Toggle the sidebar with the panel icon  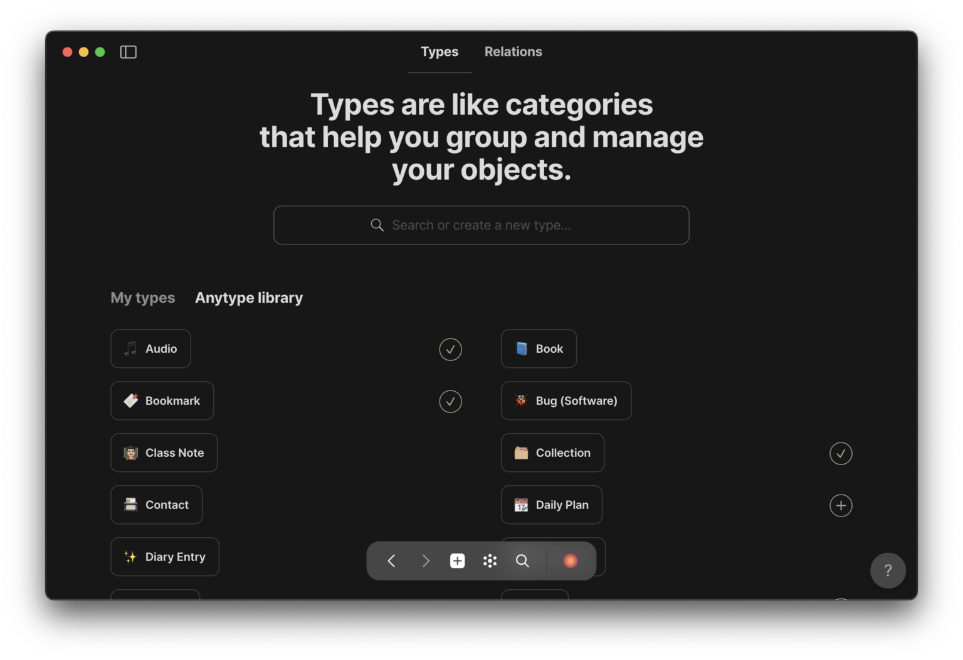pyautogui.click(x=128, y=51)
